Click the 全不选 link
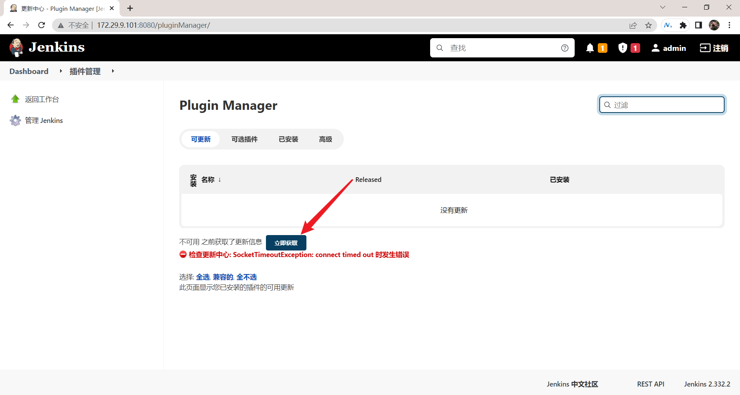 247,277
